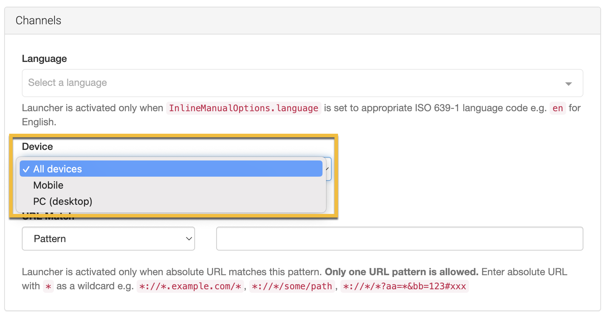This screenshot has width=607, height=316.
Task: Click the Device select arrow behind the list
Action: [x=328, y=169]
